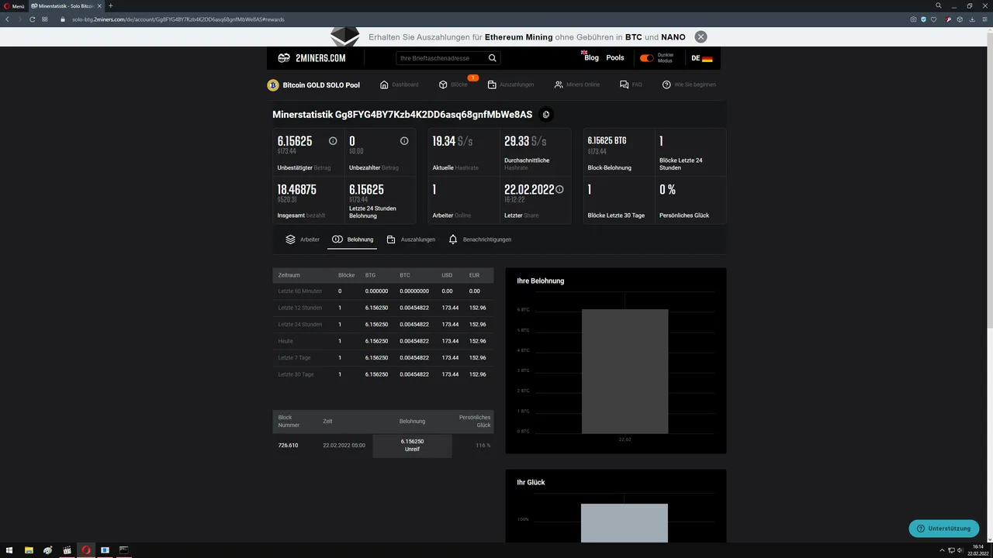Add page to bookmarks heart icon

pyautogui.click(x=933, y=19)
